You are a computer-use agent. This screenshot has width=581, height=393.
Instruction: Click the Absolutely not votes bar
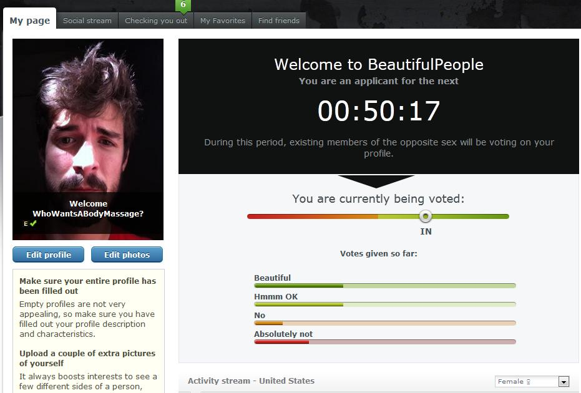(385, 342)
